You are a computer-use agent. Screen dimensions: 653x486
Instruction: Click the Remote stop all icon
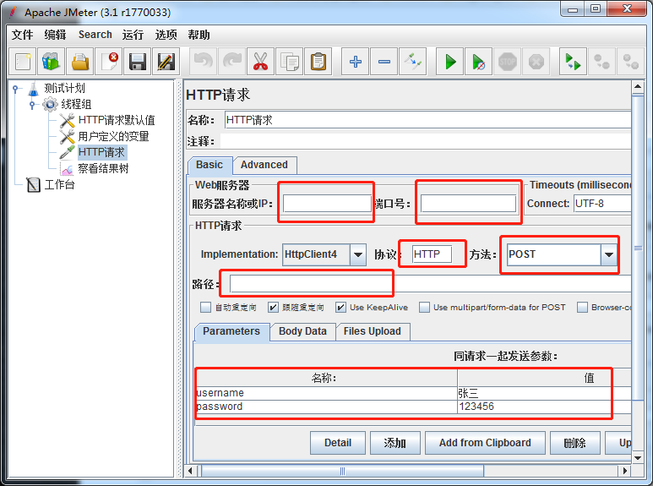click(x=601, y=62)
